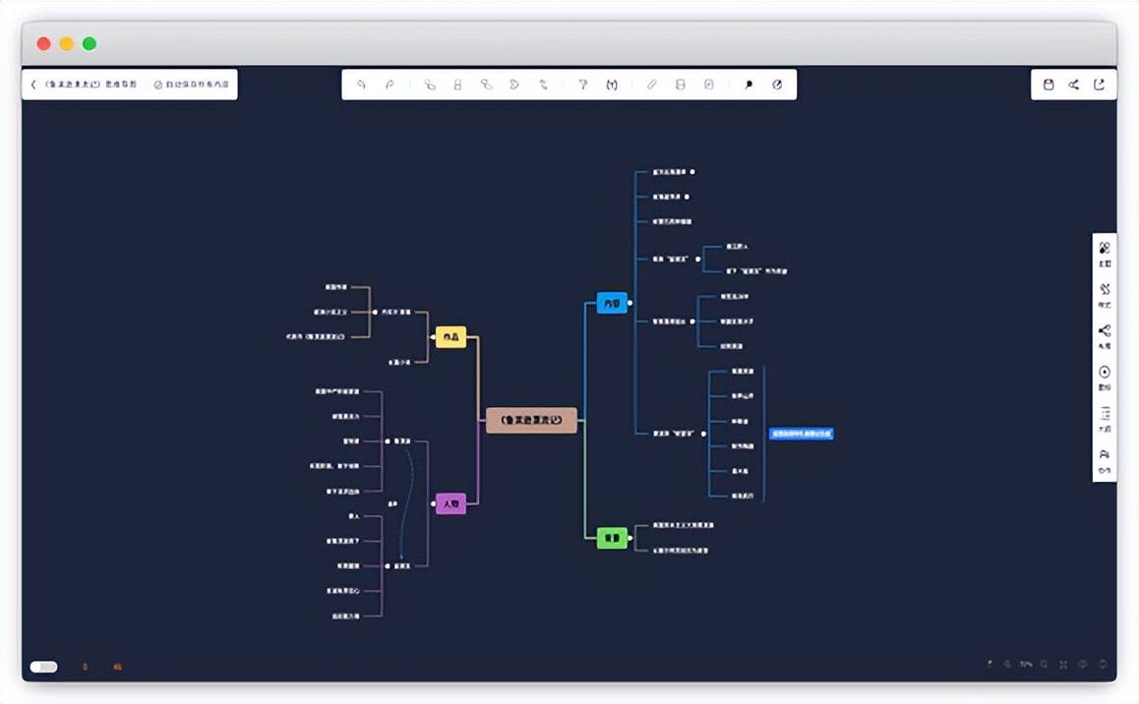Select the central 《鲁滨逊漂流记》 topic node

coord(532,420)
